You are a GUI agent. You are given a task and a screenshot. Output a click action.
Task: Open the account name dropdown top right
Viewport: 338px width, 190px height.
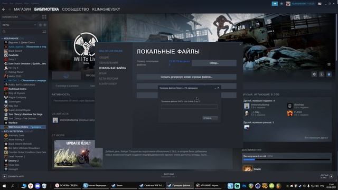[x=303, y=4]
